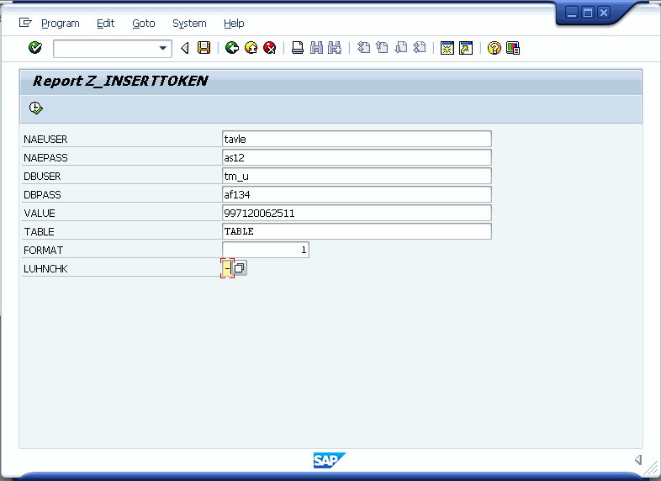Open the LUHNCHK value help button
Image resolution: width=661 pixels, height=481 pixels.
[240, 268]
